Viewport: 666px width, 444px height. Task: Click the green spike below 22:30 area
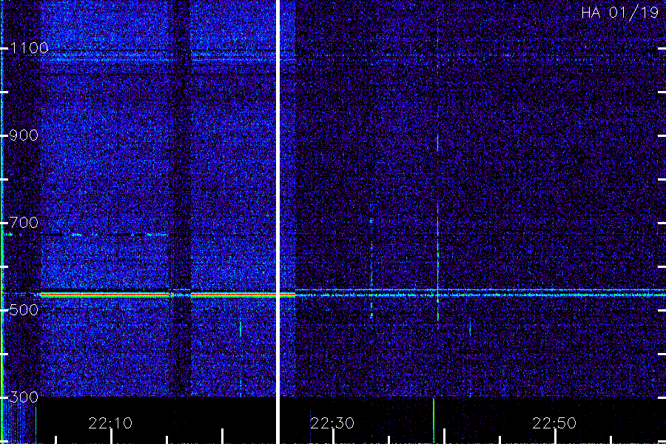point(433,420)
